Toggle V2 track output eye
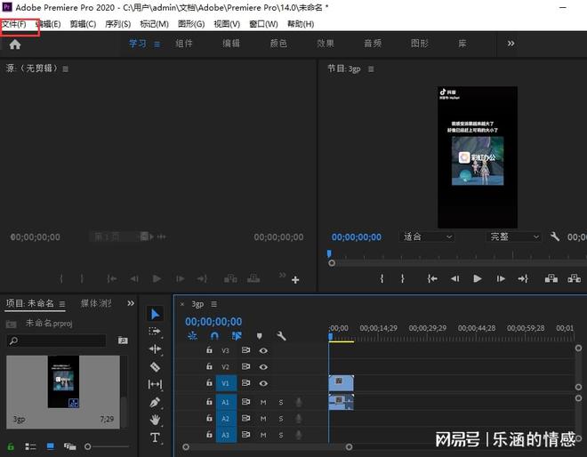Screen dimensions: 587x457 263,367
